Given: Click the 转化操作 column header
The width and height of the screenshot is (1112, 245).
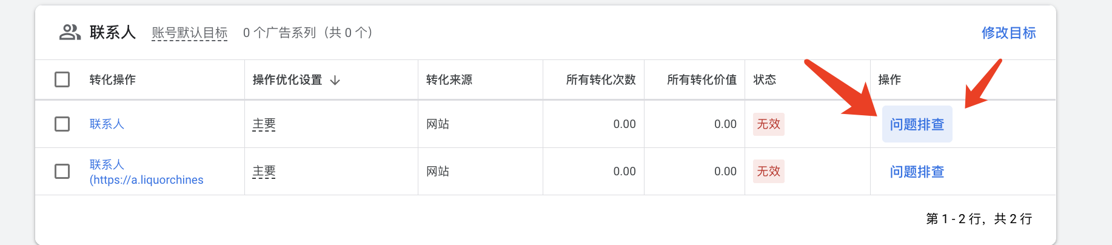Looking at the screenshot, I should pos(113,80).
